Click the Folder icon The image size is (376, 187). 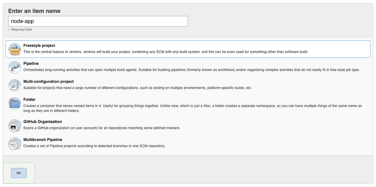click(x=15, y=103)
